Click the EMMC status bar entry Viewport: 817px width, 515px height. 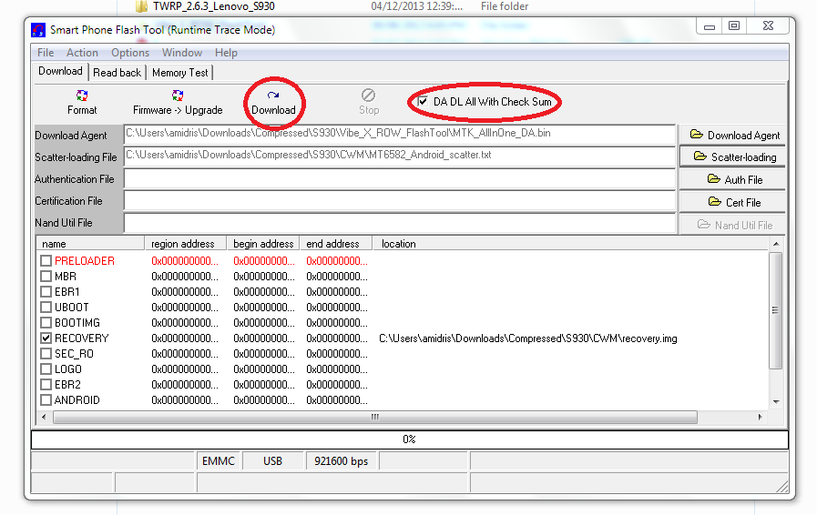pyautogui.click(x=219, y=460)
